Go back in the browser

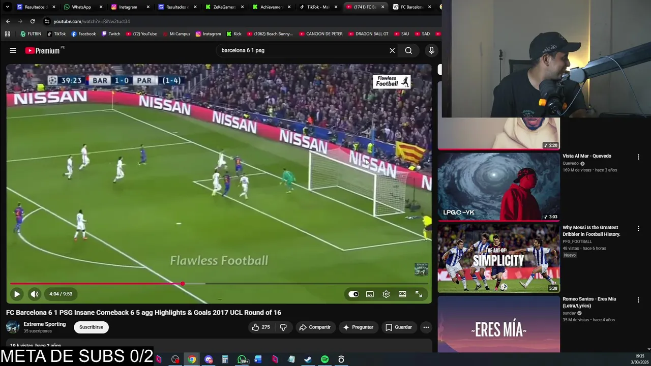click(8, 21)
